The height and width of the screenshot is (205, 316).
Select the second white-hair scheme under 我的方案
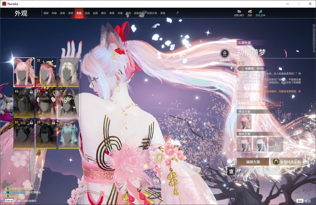click(x=260, y=144)
